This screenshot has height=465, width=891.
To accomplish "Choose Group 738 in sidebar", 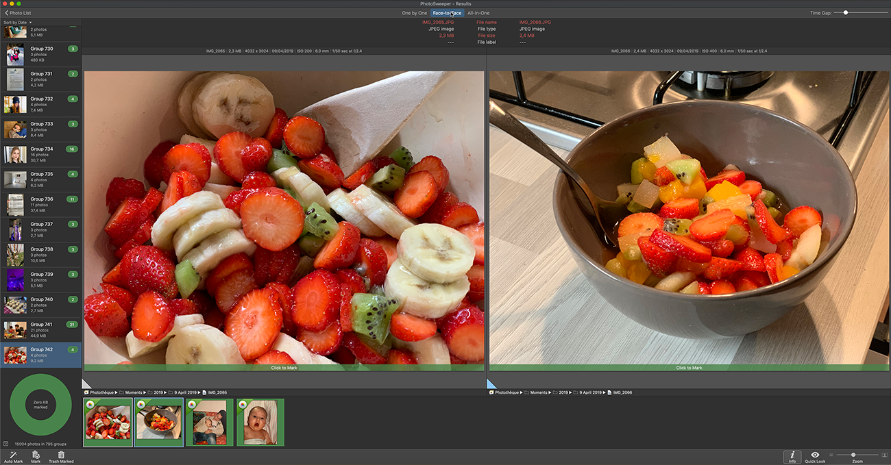I will pyautogui.click(x=40, y=255).
